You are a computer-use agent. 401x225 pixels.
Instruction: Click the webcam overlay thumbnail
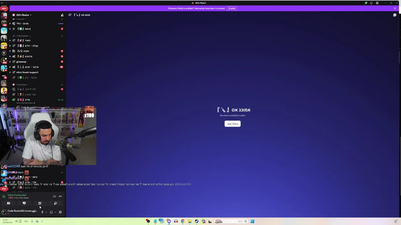[48, 136]
